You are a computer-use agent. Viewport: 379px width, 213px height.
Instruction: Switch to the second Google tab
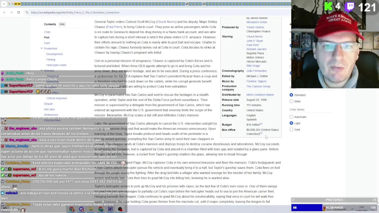tap(12, 4)
